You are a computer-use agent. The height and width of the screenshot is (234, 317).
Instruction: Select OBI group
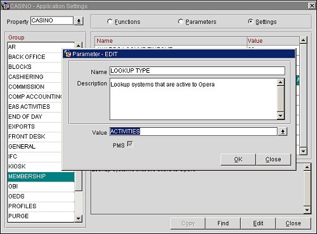click(41, 187)
